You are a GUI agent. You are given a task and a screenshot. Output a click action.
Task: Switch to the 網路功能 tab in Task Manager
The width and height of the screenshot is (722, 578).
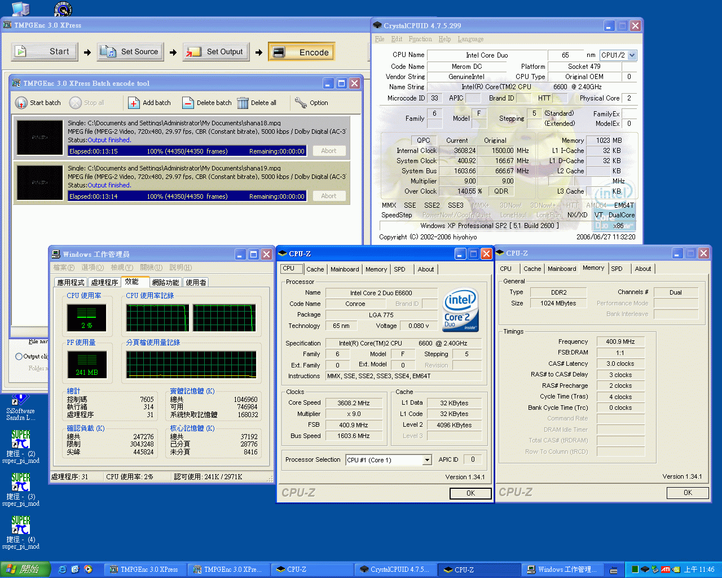[x=165, y=282]
